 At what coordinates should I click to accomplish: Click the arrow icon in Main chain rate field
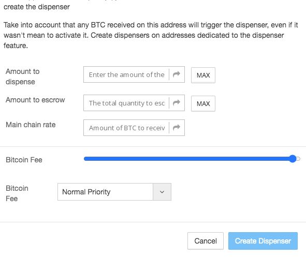pyautogui.click(x=177, y=128)
